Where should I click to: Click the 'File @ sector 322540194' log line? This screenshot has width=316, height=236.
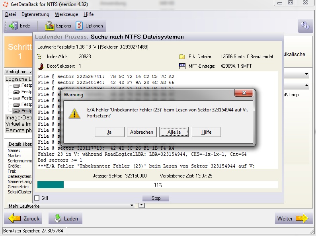pyautogui.click(x=106, y=82)
